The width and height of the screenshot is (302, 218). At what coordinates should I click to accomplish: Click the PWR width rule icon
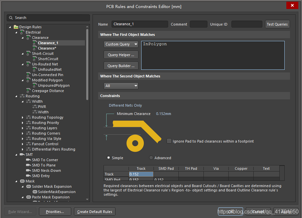(35, 107)
